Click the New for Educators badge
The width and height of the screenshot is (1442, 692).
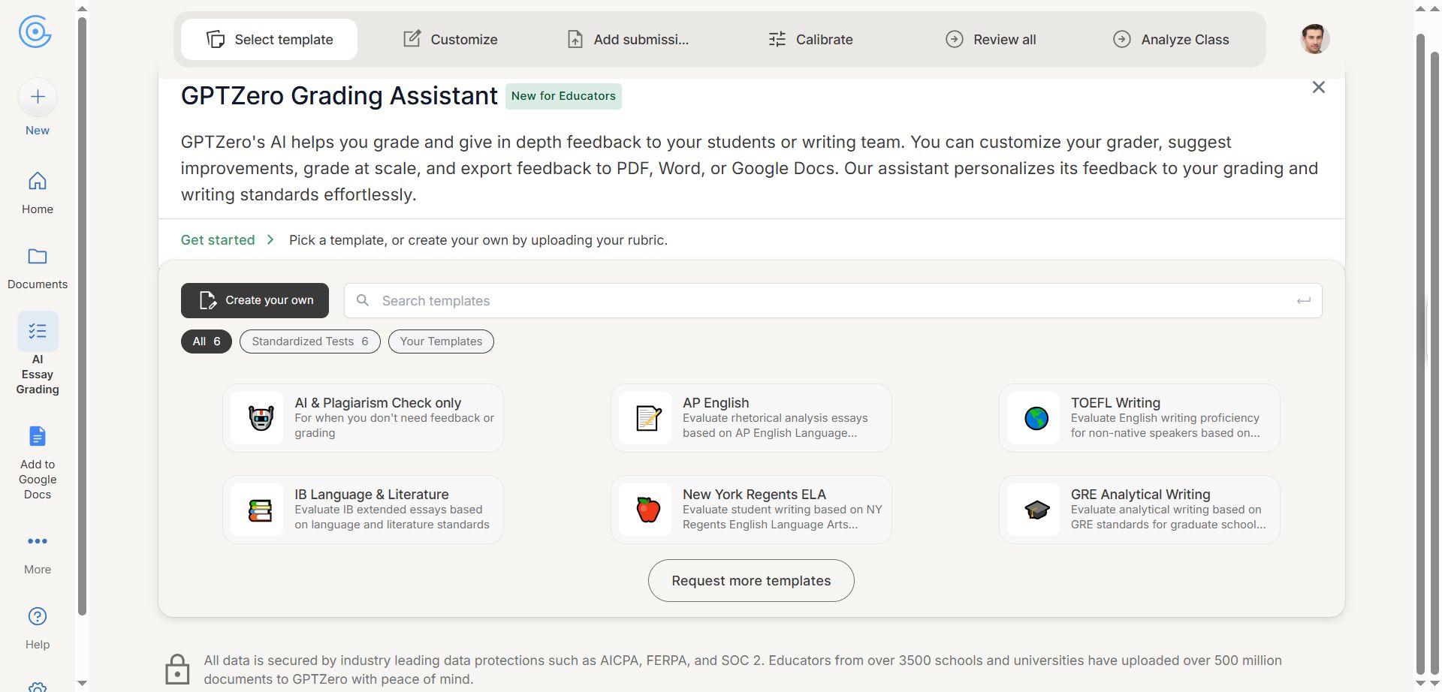[x=563, y=96]
